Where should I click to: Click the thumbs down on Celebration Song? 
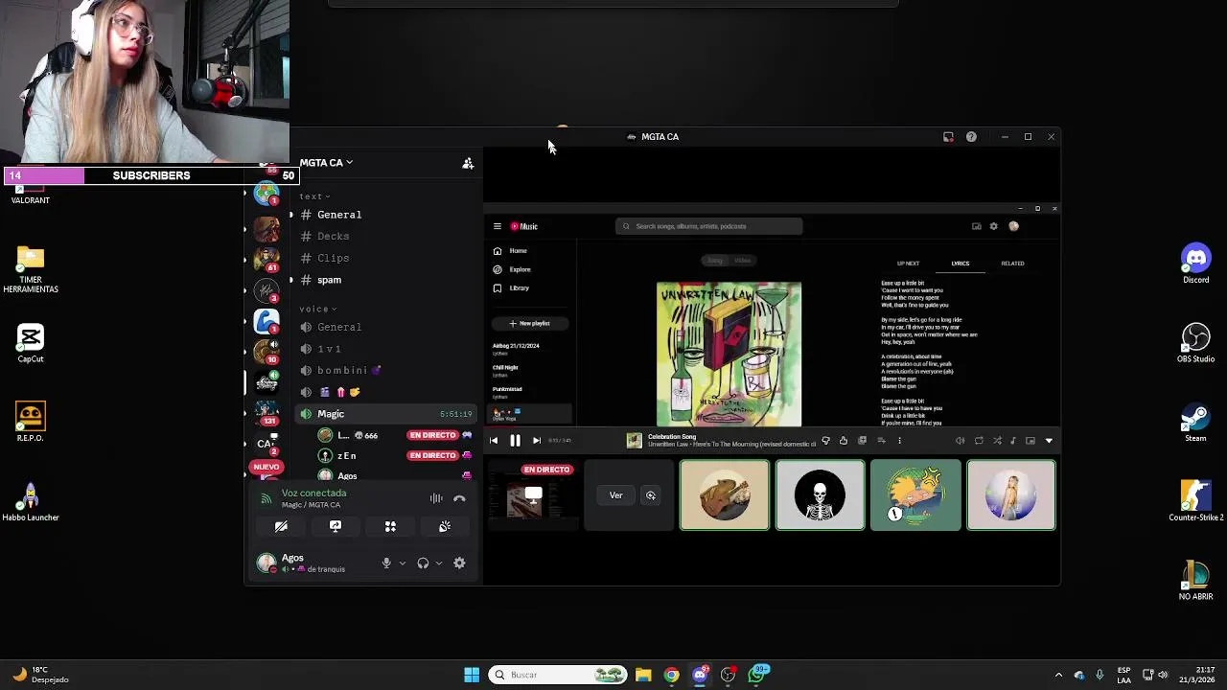825,441
